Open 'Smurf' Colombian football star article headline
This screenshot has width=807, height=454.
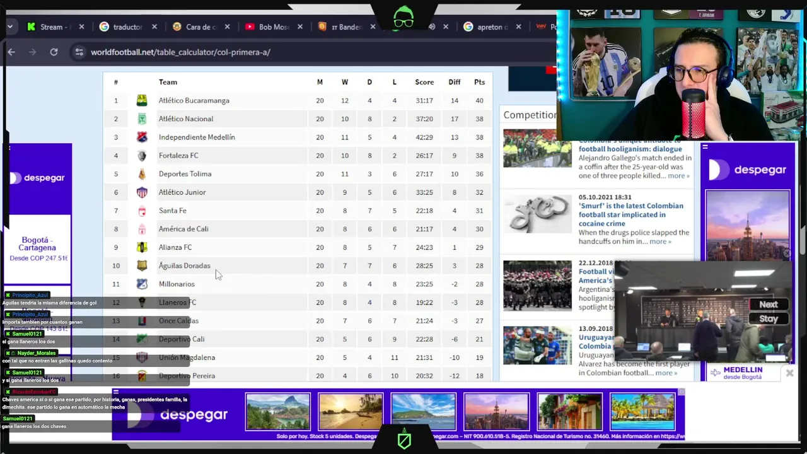point(630,215)
